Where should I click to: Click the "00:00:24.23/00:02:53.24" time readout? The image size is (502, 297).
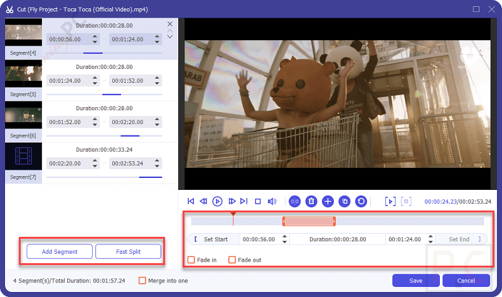click(x=458, y=201)
